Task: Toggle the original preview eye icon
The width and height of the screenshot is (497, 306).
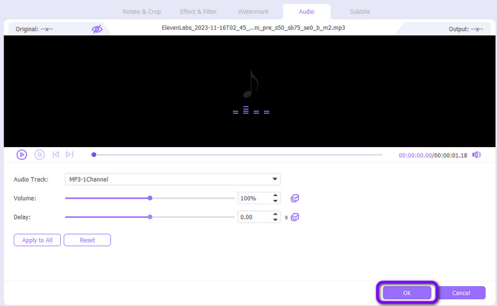Action: (x=97, y=29)
